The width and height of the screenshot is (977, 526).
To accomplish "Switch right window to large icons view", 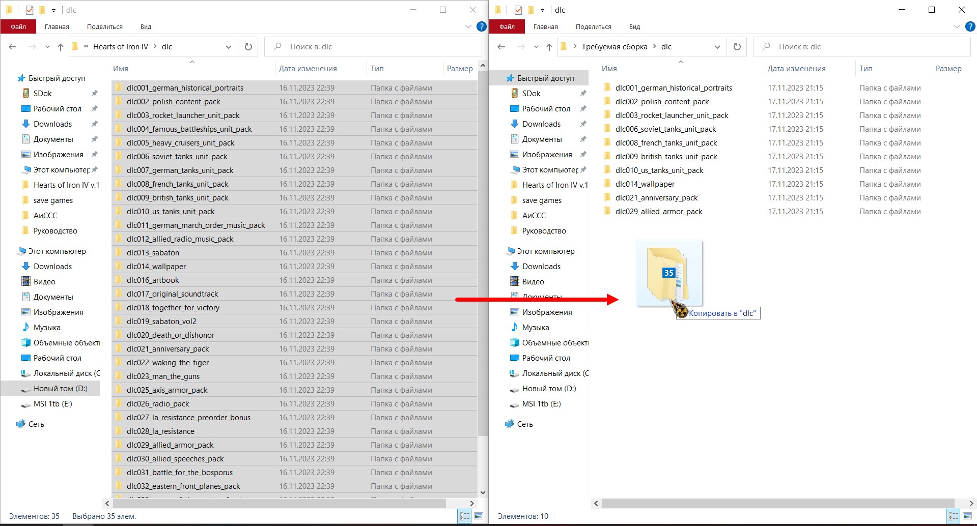I will (967, 516).
